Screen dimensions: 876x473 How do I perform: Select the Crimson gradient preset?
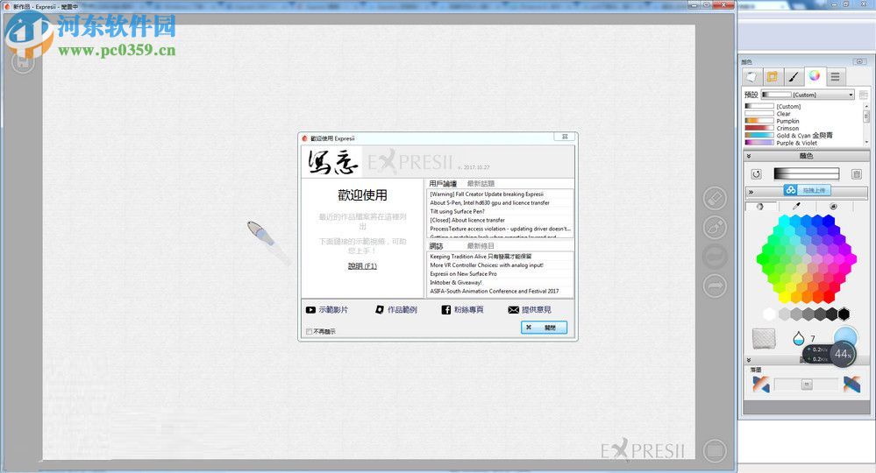(803, 128)
